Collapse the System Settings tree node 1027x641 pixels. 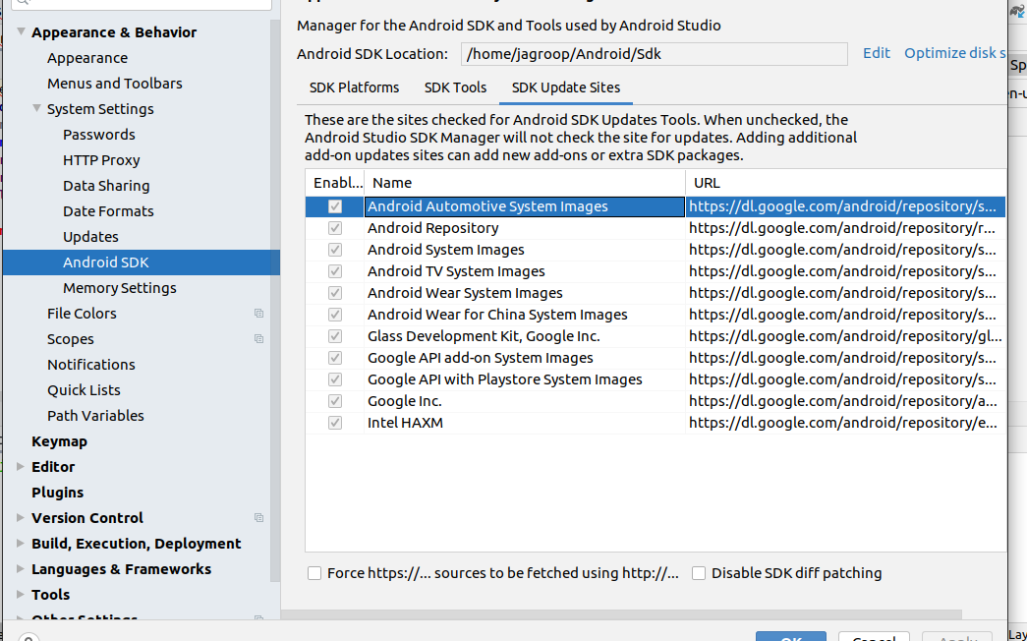pos(37,109)
